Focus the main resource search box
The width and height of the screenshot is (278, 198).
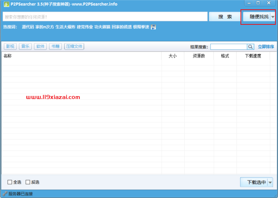tap(105, 17)
